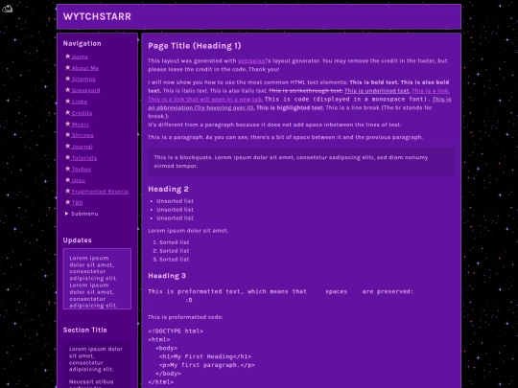Click the star icon beside Home

(x=68, y=57)
